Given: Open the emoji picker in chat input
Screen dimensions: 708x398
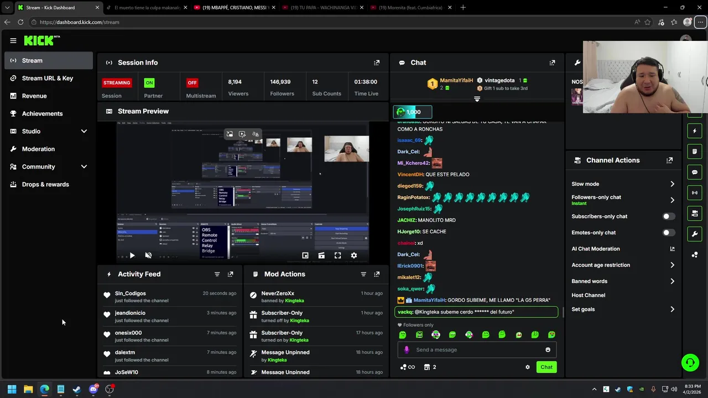Looking at the screenshot, I should (548, 349).
